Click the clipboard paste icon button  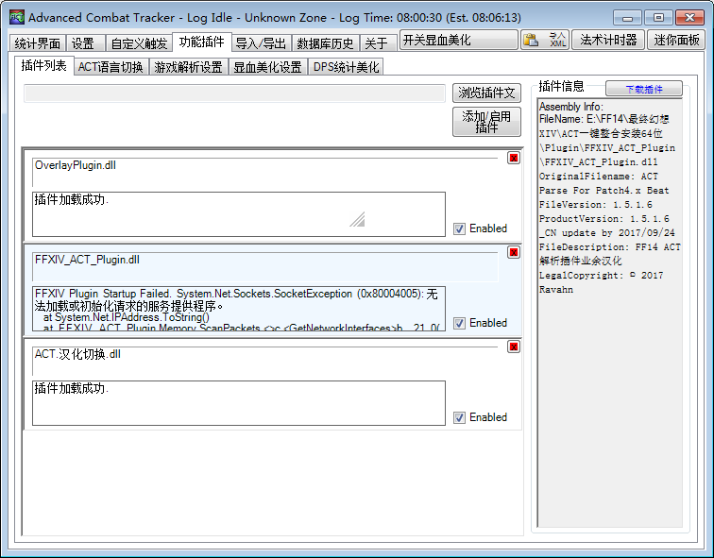[x=531, y=40]
